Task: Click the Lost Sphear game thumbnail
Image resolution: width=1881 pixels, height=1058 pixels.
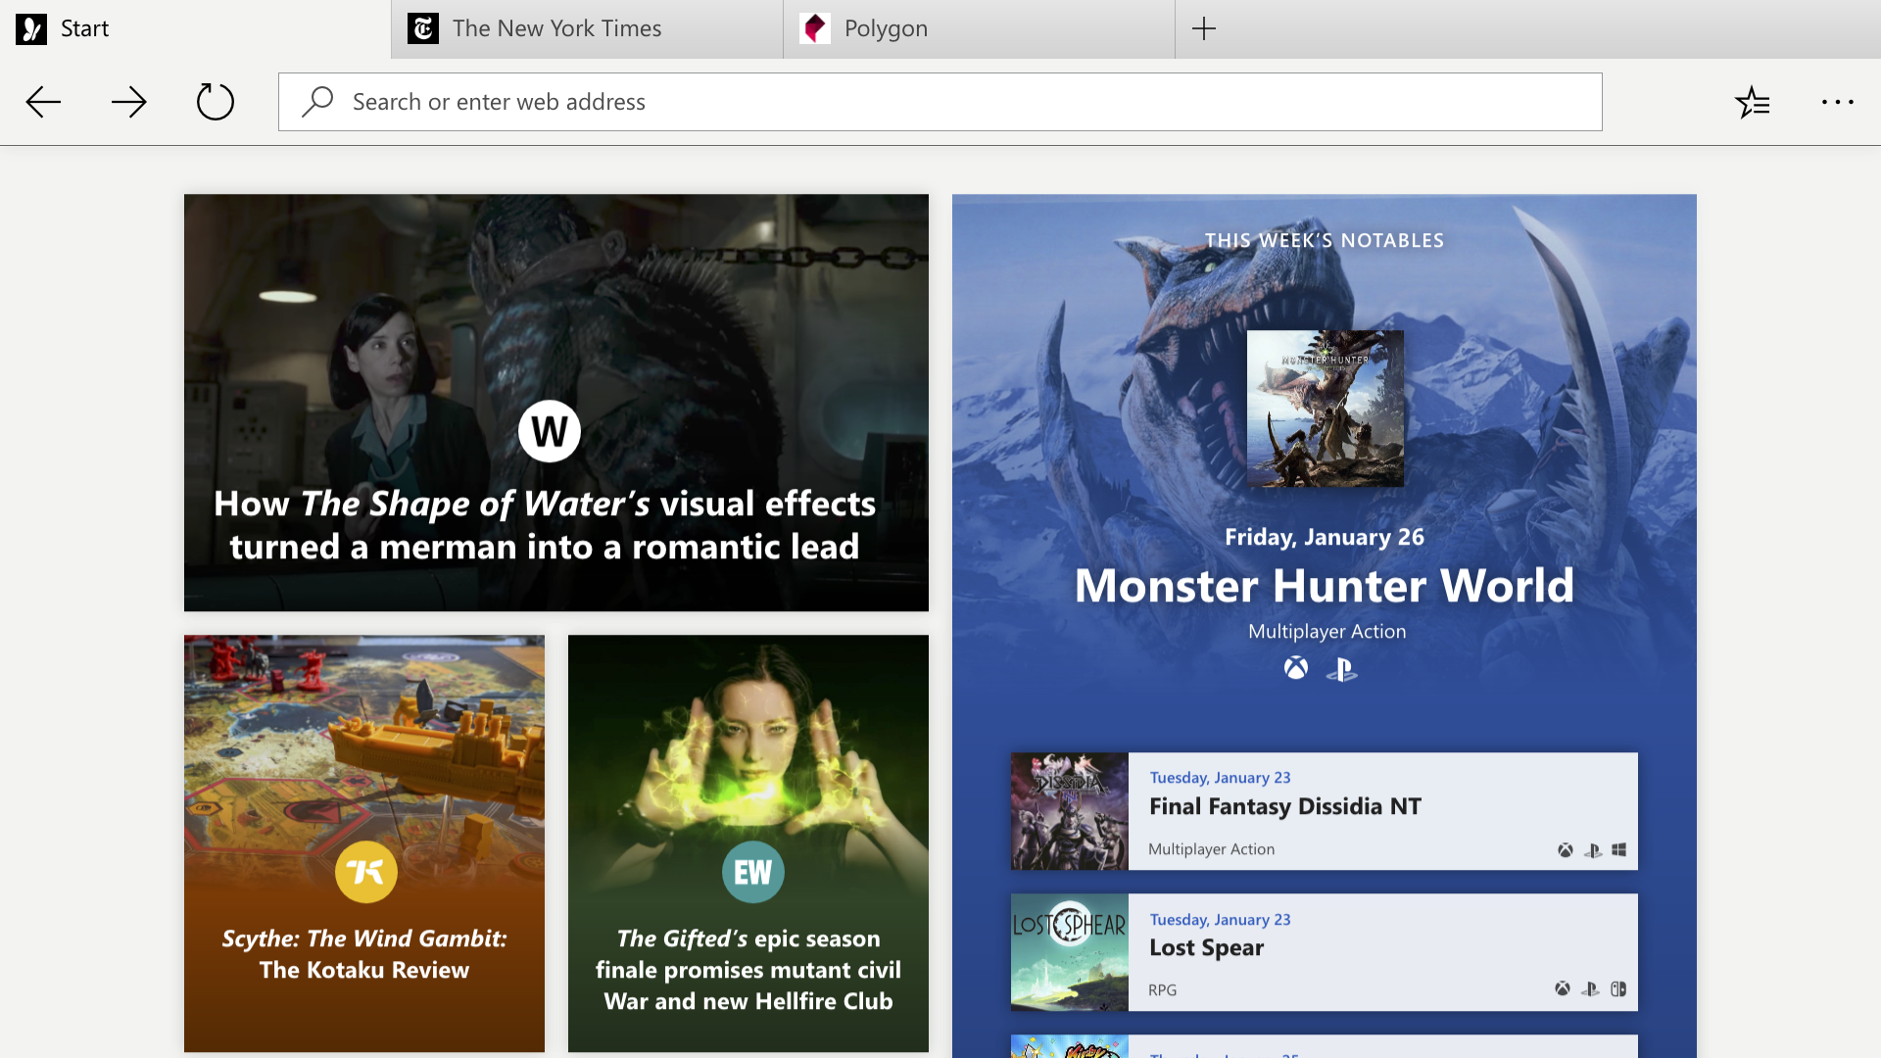Action: [1070, 952]
